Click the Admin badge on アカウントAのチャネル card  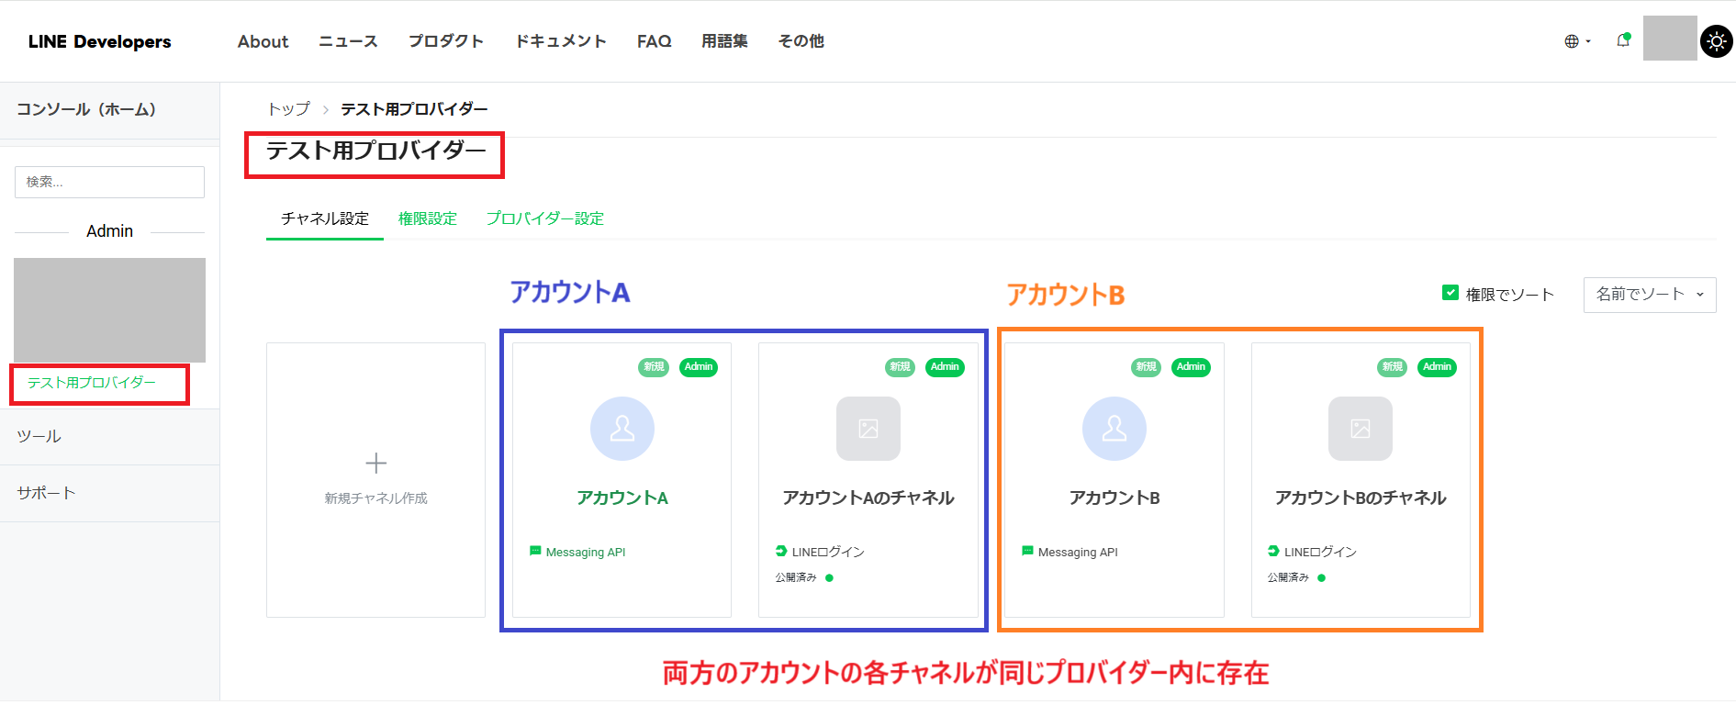[945, 367]
